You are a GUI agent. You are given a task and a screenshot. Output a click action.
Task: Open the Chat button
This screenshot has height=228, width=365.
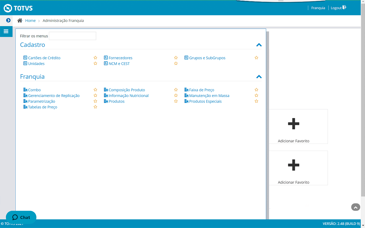coord(21,217)
